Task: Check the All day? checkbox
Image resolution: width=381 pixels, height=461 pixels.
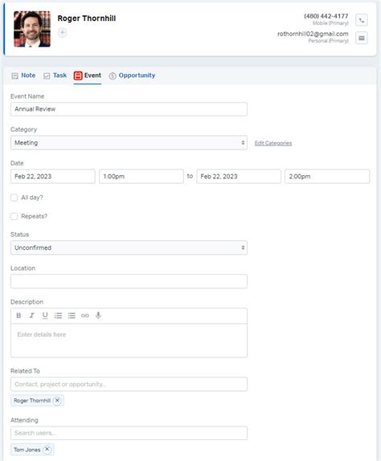Action: (x=14, y=198)
